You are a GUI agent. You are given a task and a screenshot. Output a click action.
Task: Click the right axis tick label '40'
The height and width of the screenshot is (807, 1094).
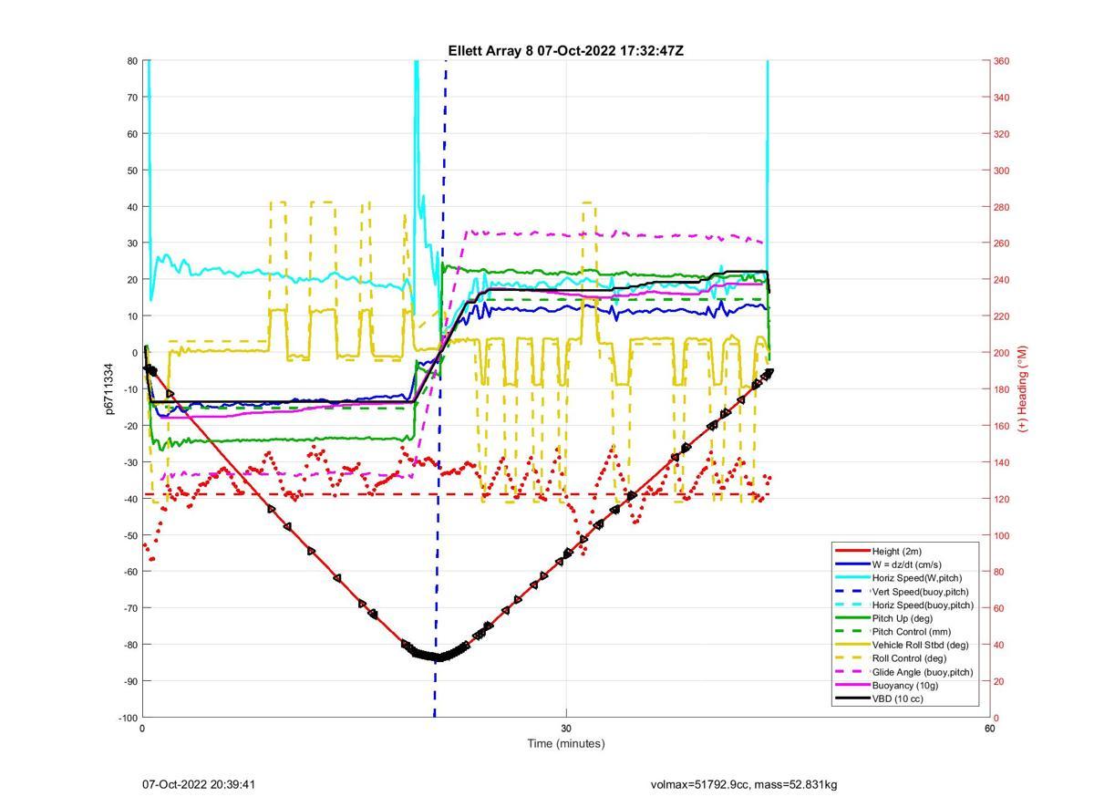[998, 645]
